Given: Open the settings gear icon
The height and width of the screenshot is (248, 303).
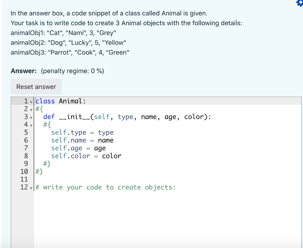Looking at the screenshot, I should point(300,3).
